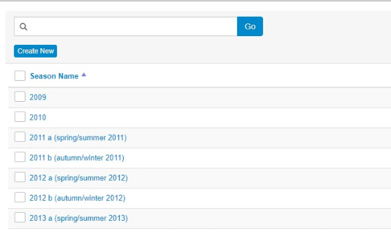Click the ascending sort arrow beside Season Name
Image resolution: width=391 pixels, height=245 pixels.
(x=84, y=74)
